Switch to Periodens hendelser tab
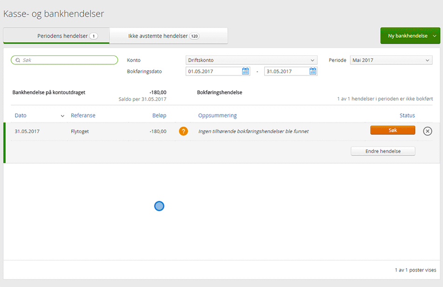Viewport: 443px width, 287px height. 56,36
